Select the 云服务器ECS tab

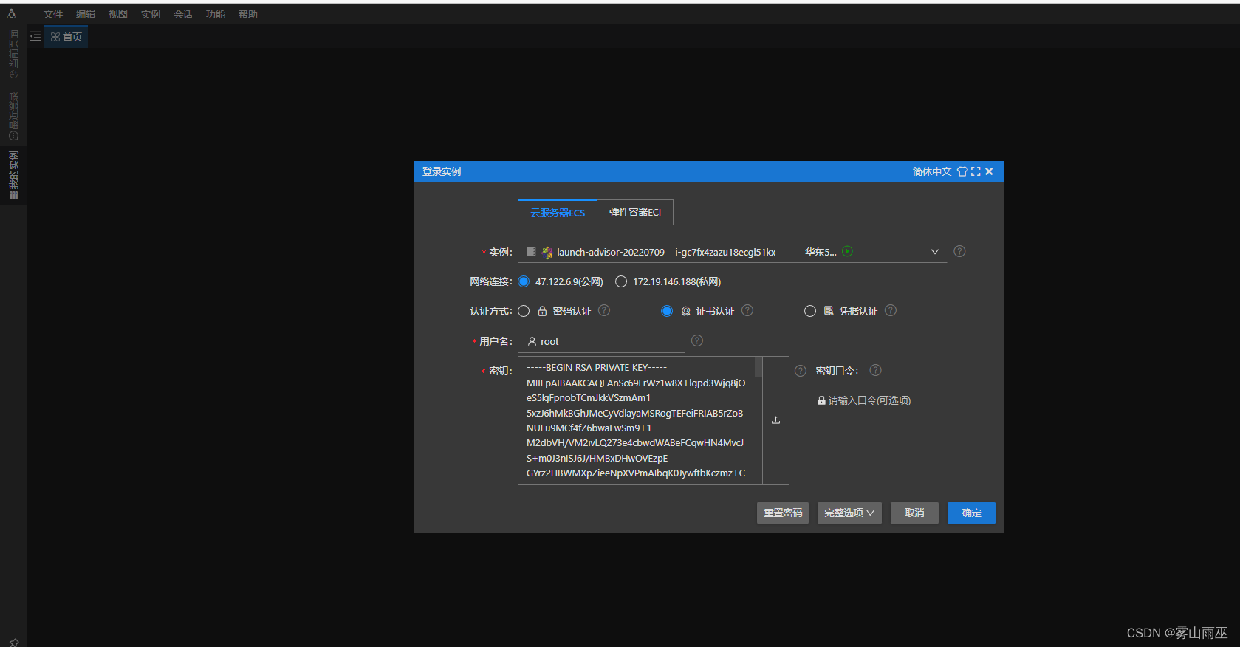[x=558, y=213]
